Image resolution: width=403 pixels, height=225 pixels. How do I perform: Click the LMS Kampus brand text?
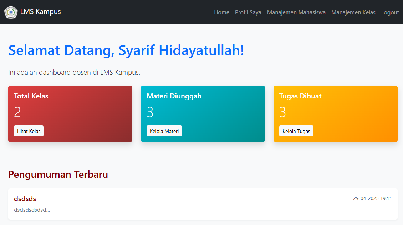tap(41, 12)
